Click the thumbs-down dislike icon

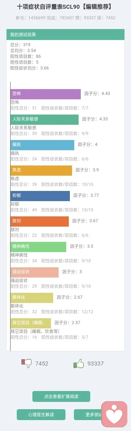pos(27,363)
